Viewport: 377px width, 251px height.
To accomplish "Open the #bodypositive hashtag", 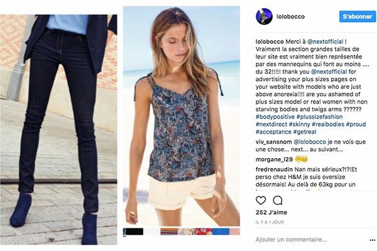I will (275, 117).
